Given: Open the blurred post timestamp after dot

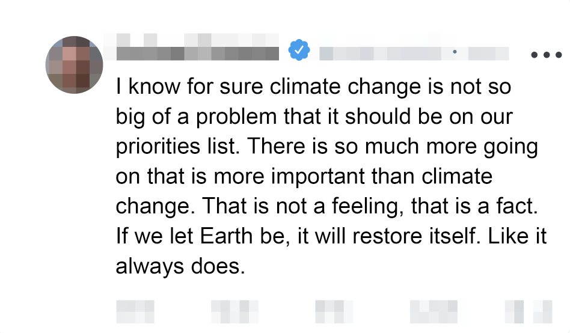Looking at the screenshot, I should (x=488, y=53).
